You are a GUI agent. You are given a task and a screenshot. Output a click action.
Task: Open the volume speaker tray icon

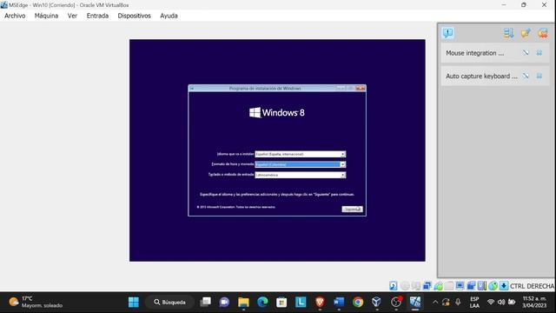click(501, 302)
